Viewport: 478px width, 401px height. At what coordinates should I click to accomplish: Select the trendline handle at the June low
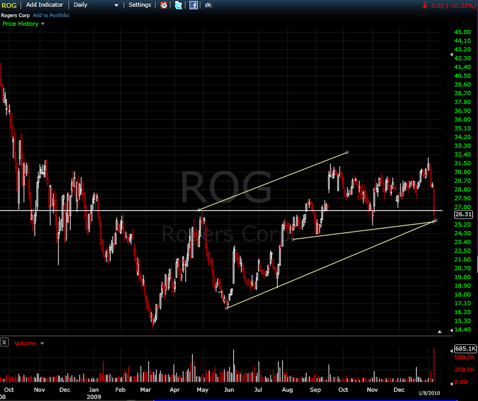tap(226, 309)
